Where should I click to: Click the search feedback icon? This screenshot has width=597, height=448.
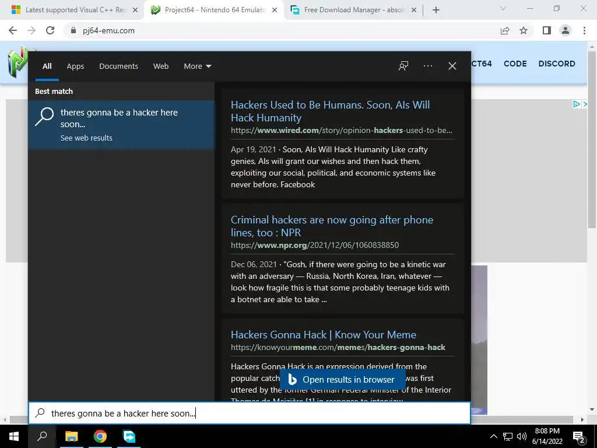pyautogui.click(x=403, y=66)
